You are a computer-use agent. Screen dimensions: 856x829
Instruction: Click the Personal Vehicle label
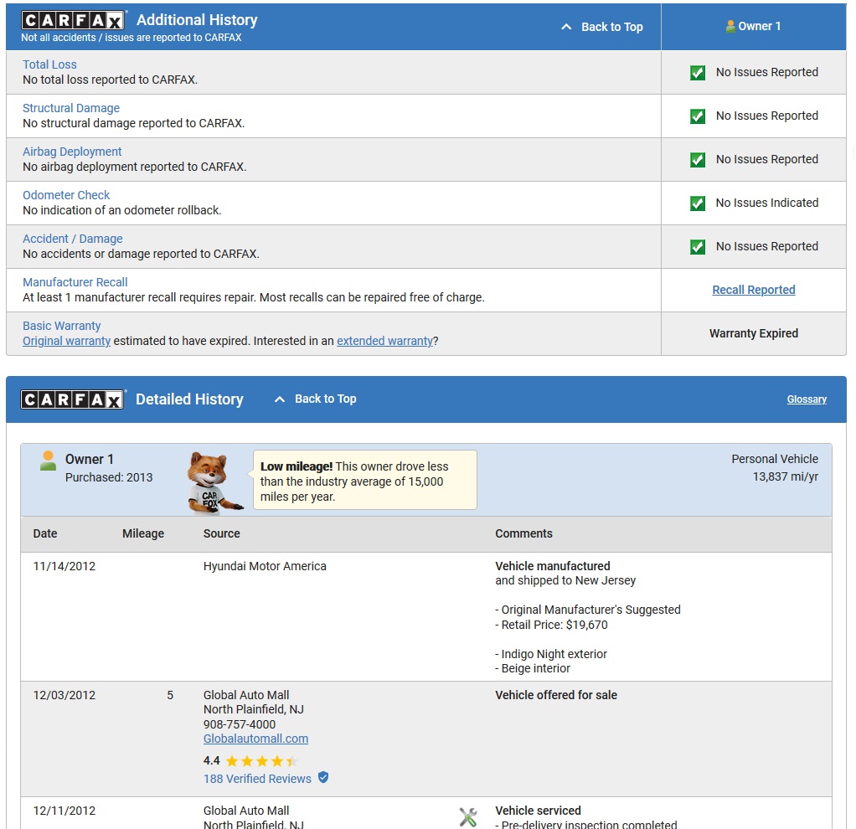[x=775, y=459]
